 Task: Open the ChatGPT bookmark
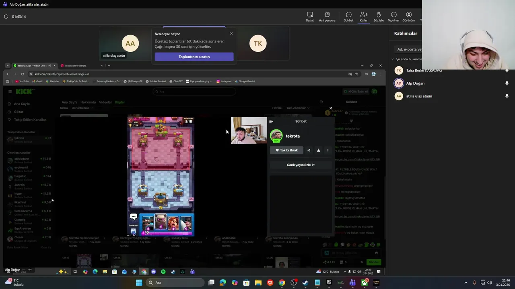pos(176,81)
